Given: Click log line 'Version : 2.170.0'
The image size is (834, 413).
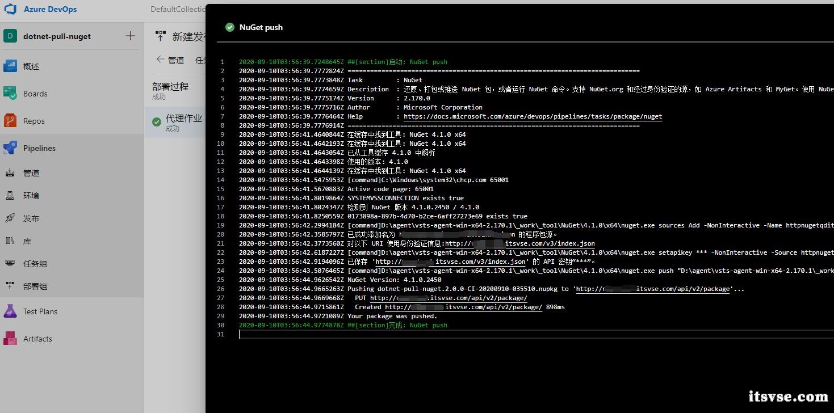Looking at the screenshot, I should point(389,98).
